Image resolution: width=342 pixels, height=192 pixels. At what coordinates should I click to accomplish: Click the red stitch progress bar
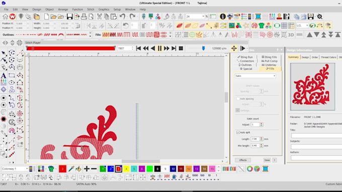click(71, 48)
